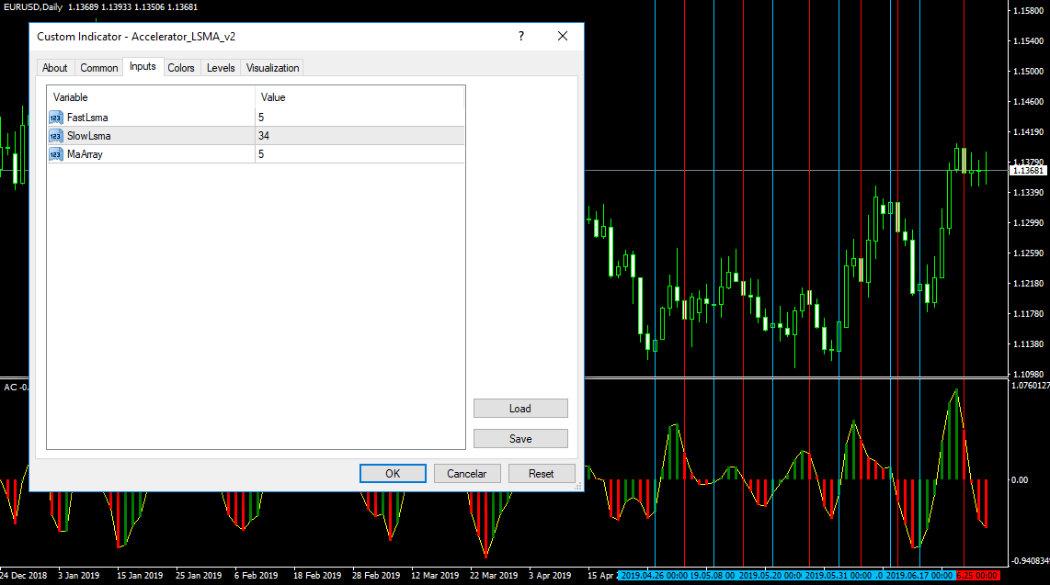
Task: Click the 1.15800 price axis label
Action: (1028, 11)
